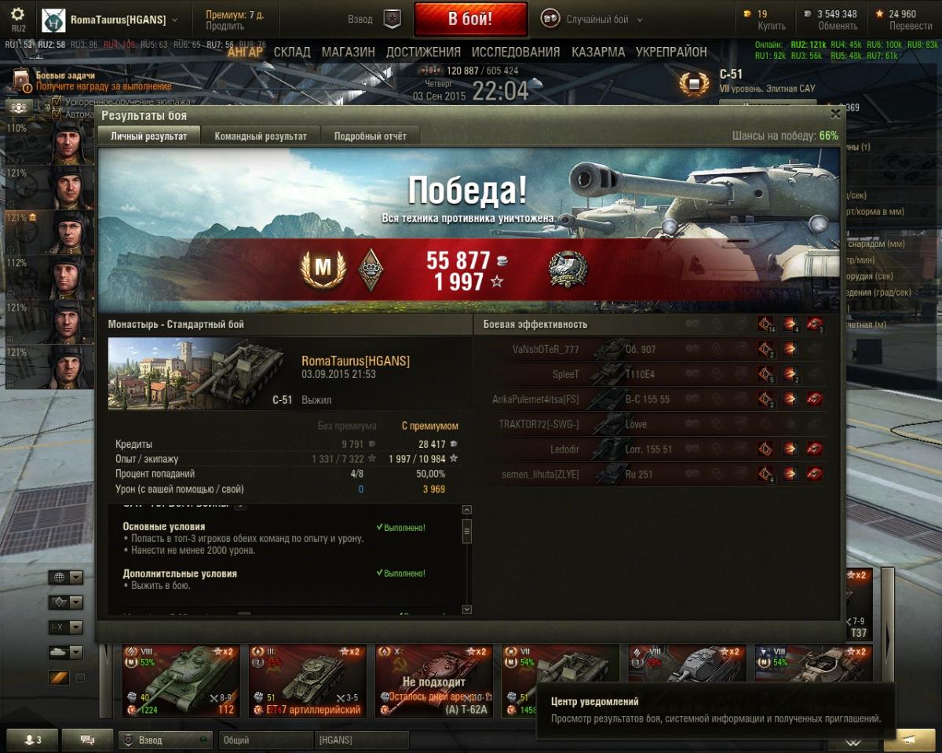
Task: Switch to the Командный результат tab
Action: pyautogui.click(x=261, y=136)
